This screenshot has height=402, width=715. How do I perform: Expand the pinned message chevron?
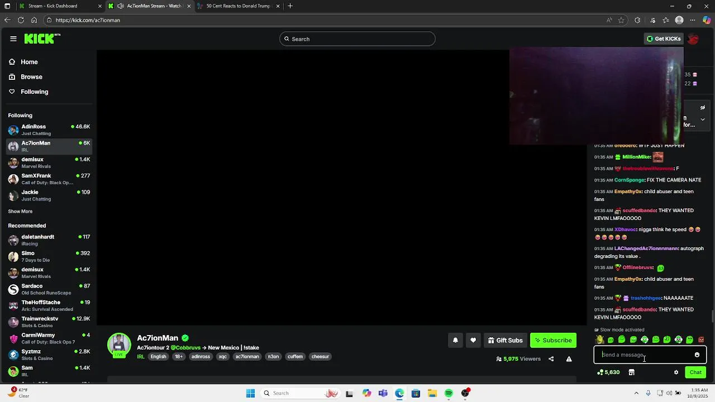click(x=703, y=119)
